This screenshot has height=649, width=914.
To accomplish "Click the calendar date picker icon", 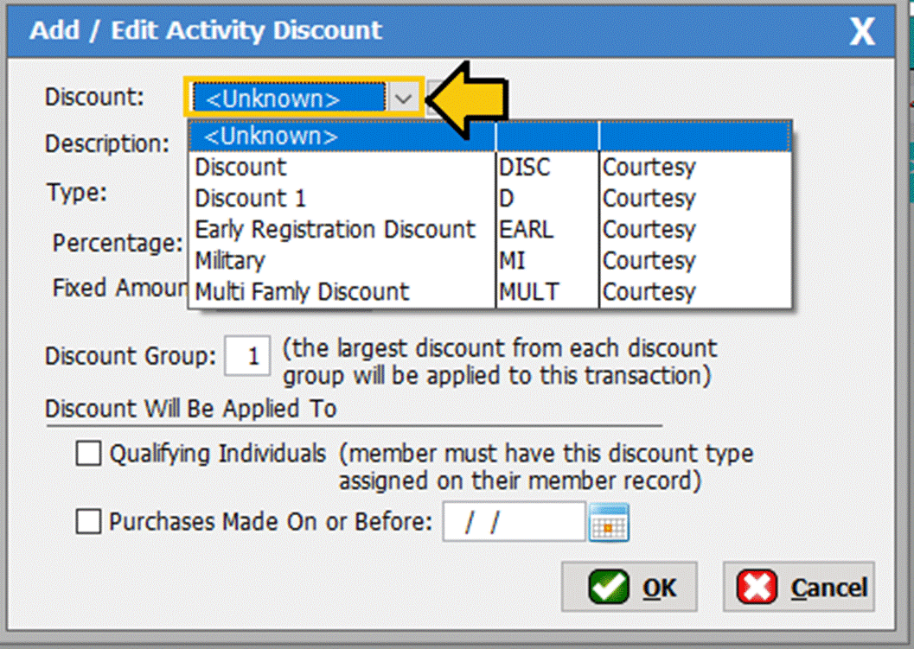I will click(609, 523).
